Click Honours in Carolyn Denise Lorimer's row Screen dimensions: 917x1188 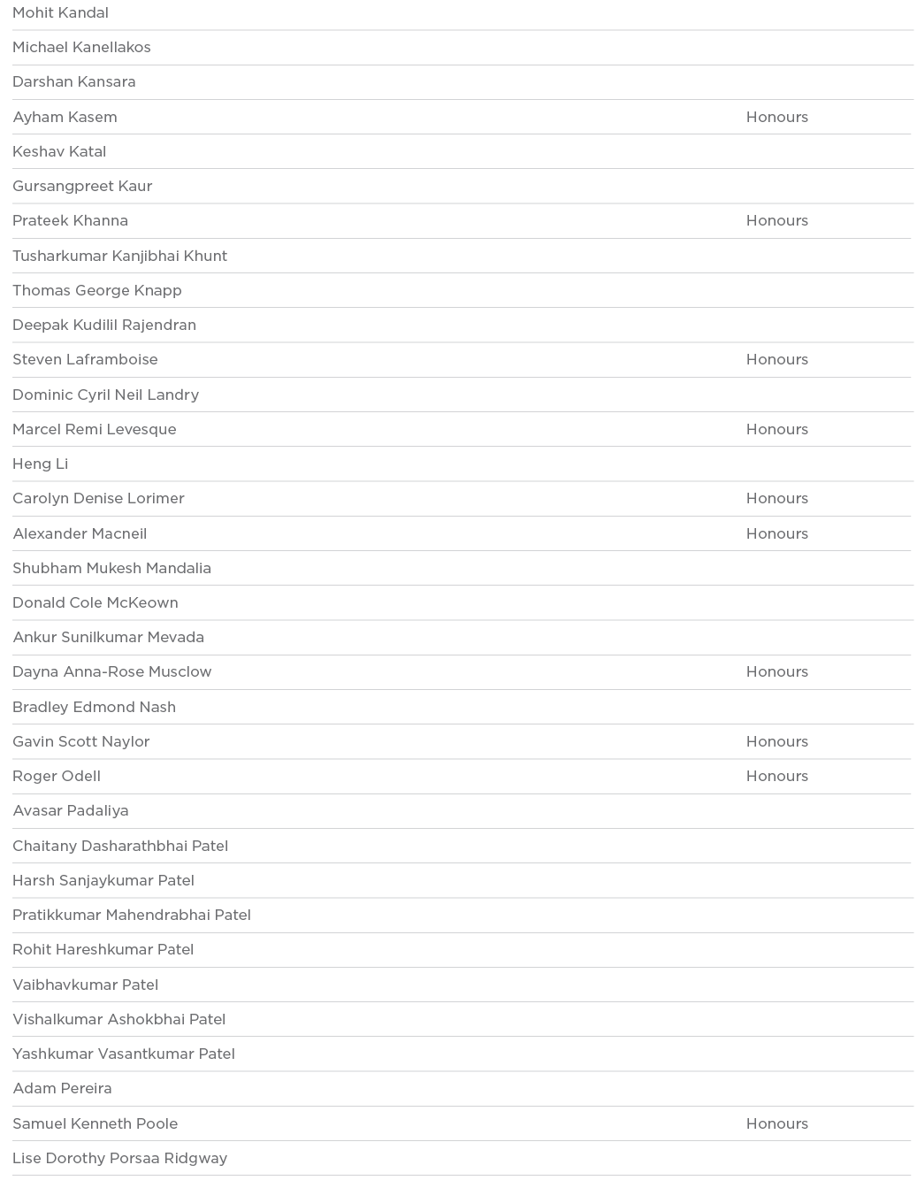776,499
